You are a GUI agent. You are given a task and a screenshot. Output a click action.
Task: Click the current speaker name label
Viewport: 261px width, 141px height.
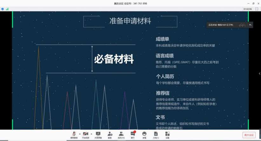click(220, 25)
